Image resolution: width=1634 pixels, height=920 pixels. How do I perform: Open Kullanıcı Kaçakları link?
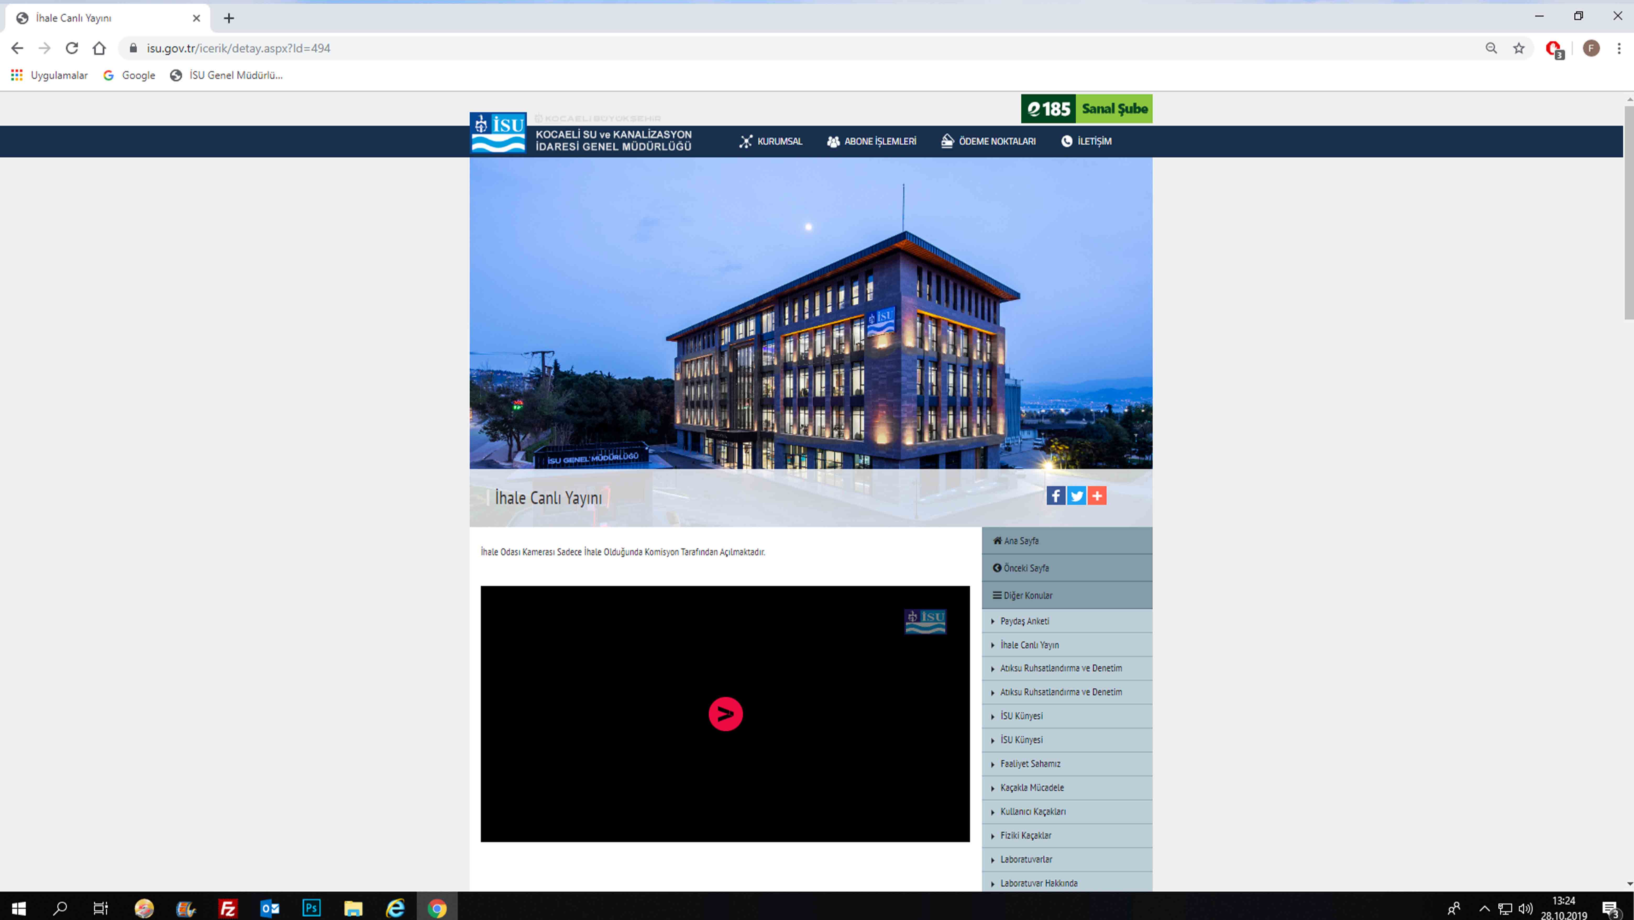1067,812
